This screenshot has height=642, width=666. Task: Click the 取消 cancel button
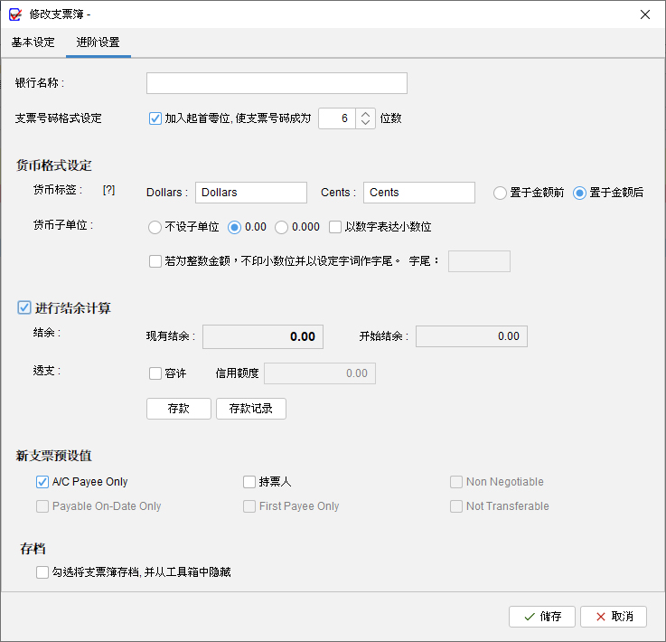pos(614,617)
